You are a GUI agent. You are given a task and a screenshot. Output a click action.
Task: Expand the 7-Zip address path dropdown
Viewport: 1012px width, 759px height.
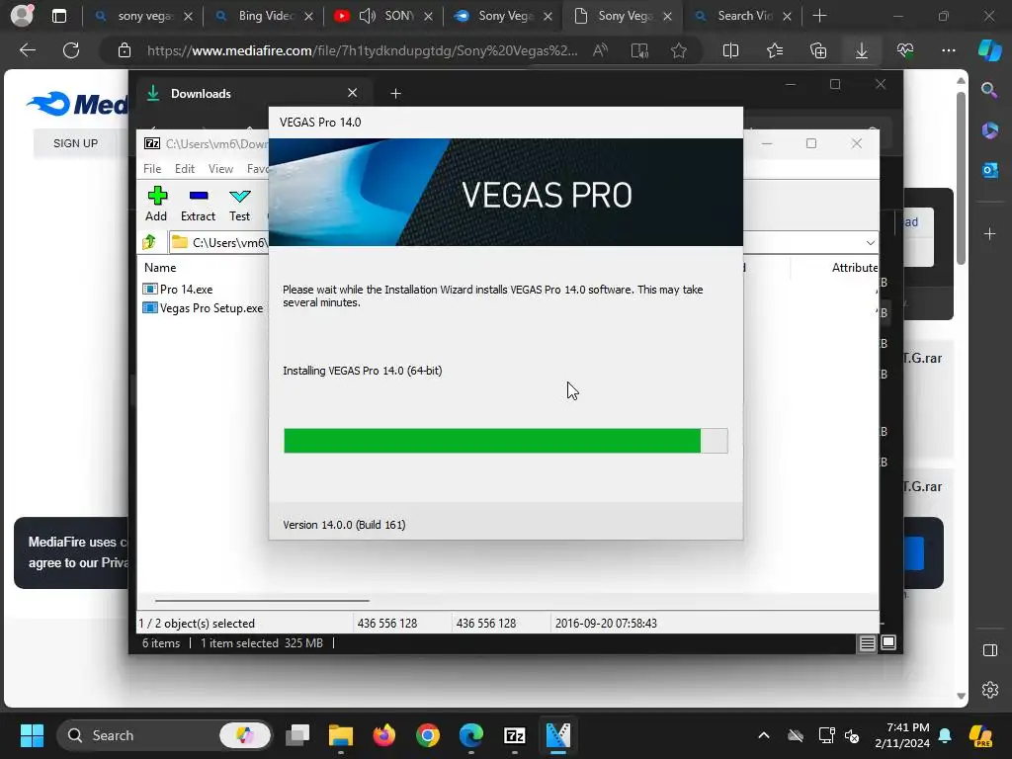pos(870,243)
